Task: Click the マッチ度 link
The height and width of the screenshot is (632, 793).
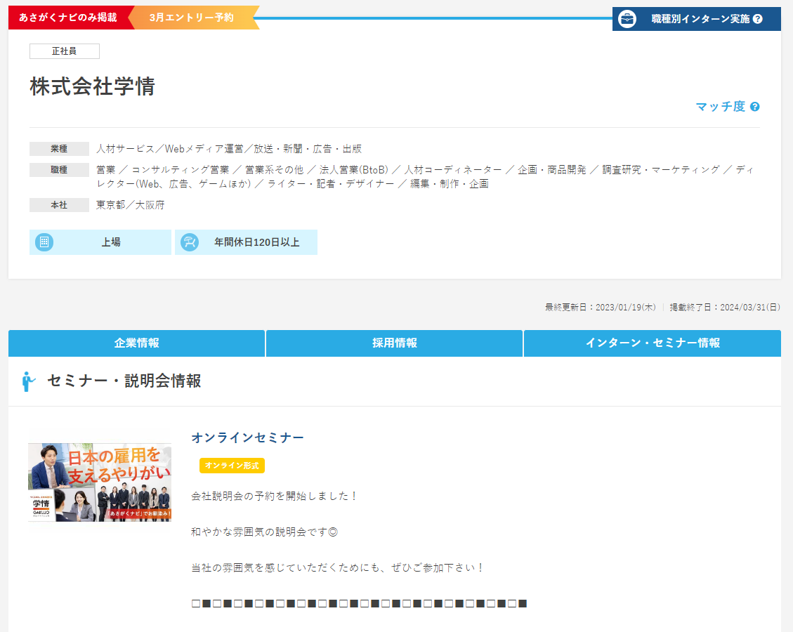Action: coord(720,107)
